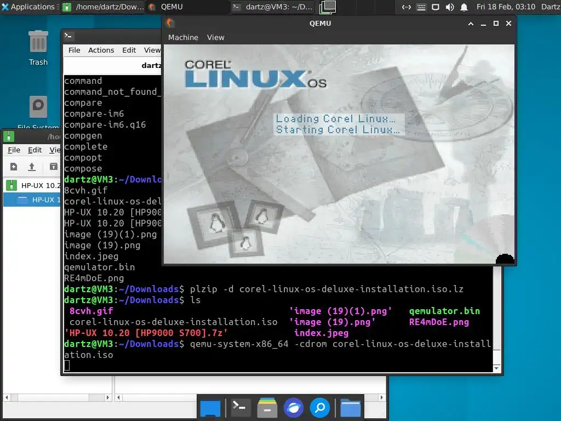Click the archive manager title bar icon
The image size is (561, 421).
[x=9, y=136]
